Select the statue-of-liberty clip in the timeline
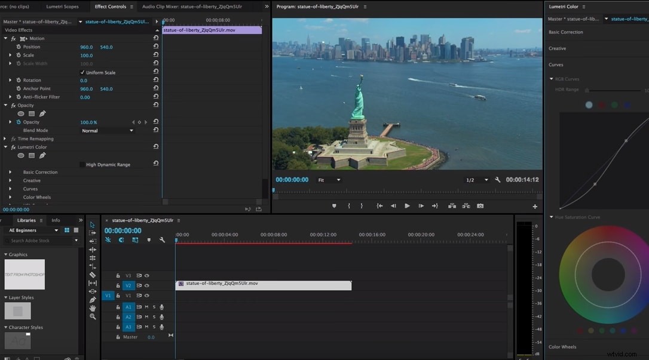Viewport: 649px width, 360px height. point(263,285)
